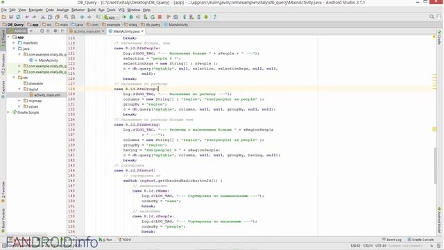Image resolution: width=444 pixels, height=250 pixels.
Task: Click the UTF-8 encoding status item
Action: [380, 246]
